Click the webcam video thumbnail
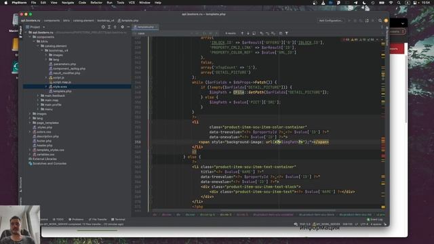This screenshot has height=244, width=434. pyautogui.click(x=20, y=224)
